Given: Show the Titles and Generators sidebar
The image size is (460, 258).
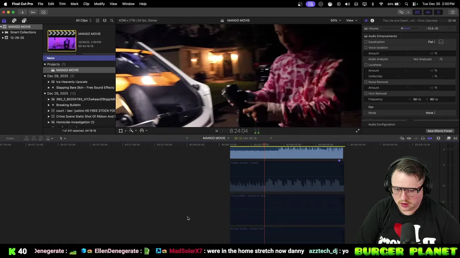Looking at the screenshot, I should click(24, 20).
